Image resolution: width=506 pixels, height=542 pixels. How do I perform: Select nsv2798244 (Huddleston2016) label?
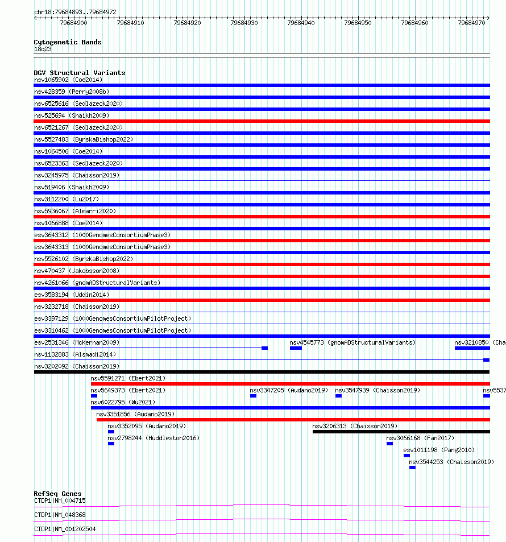[154, 438]
